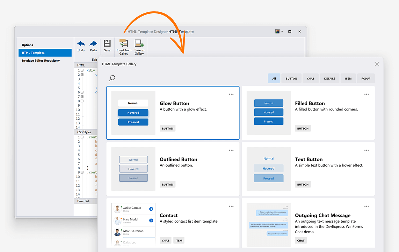The width and height of the screenshot is (399, 252).
Task: Select the BUTTON filter tab
Action: click(x=291, y=79)
